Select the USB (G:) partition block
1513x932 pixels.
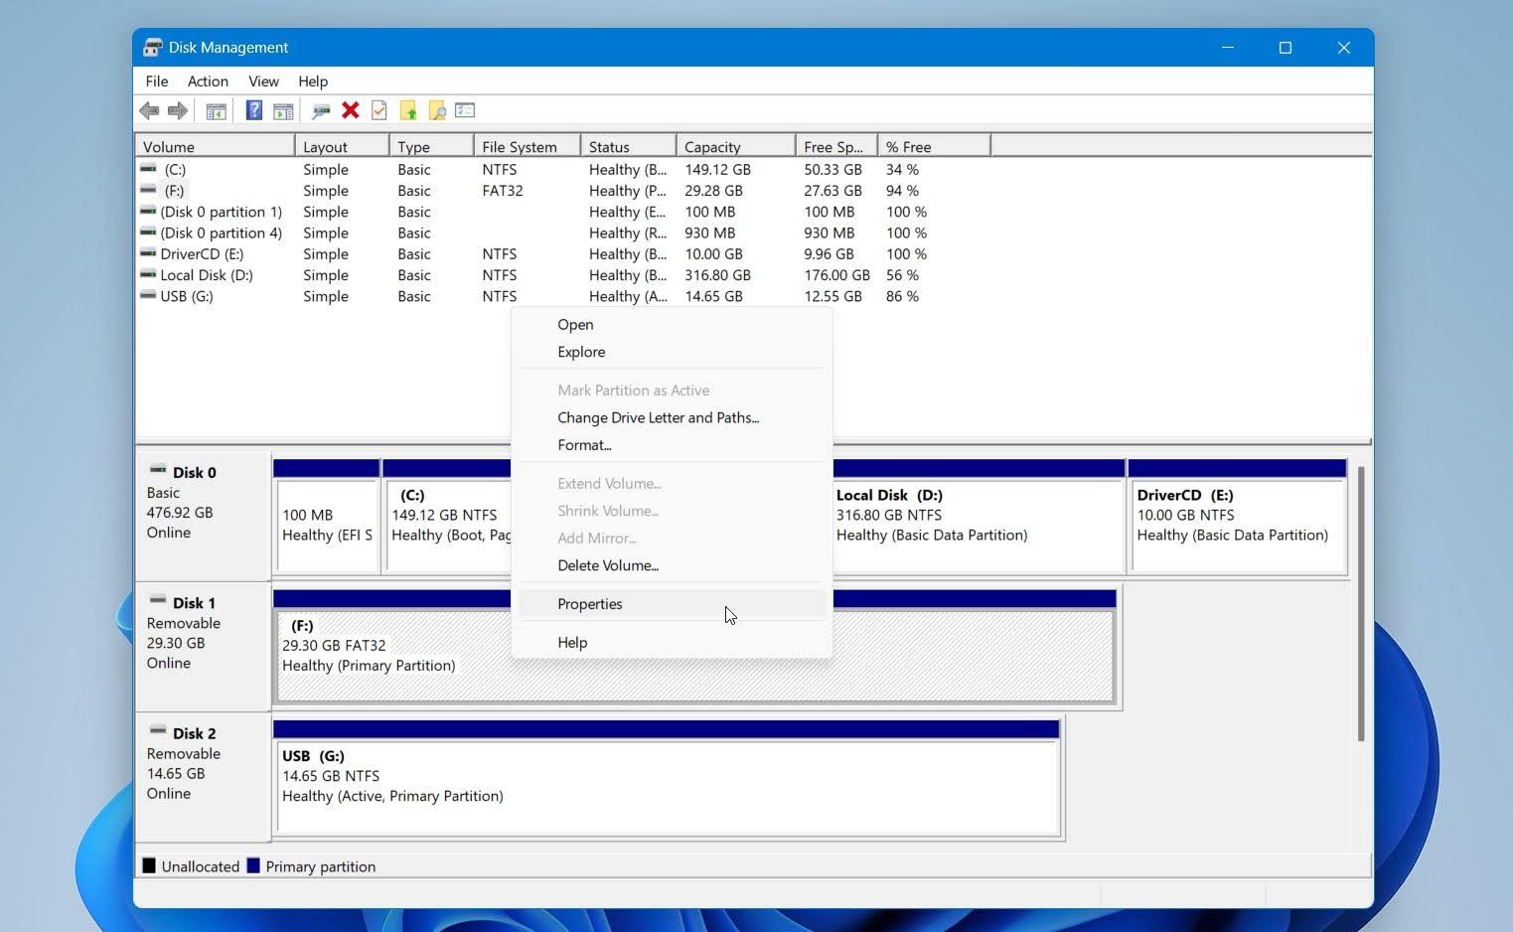pos(667,778)
